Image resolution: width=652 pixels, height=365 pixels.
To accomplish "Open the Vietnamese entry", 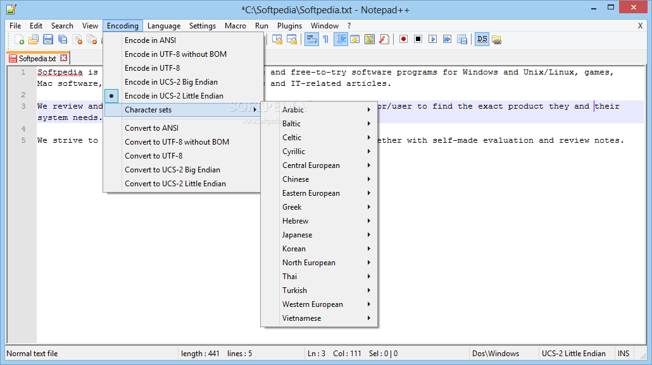I will point(319,318).
